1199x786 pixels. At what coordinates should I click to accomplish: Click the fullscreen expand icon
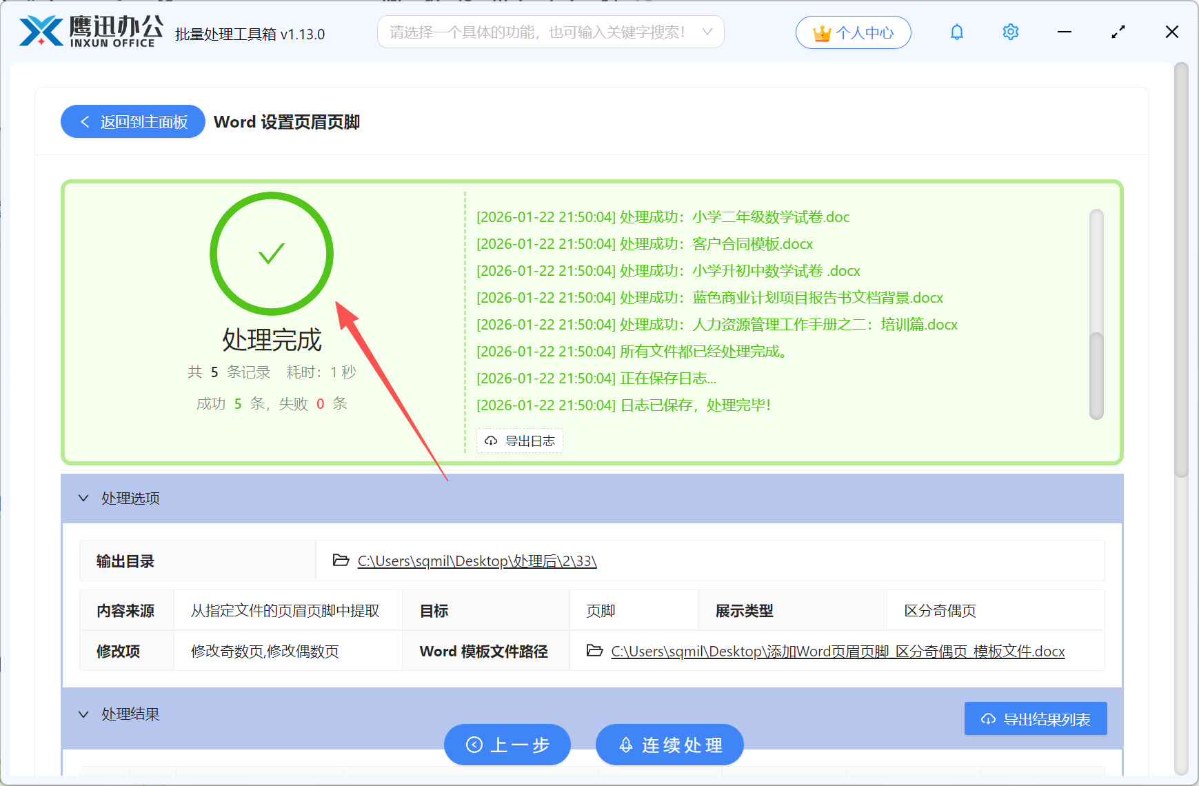tap(1118, 31)
